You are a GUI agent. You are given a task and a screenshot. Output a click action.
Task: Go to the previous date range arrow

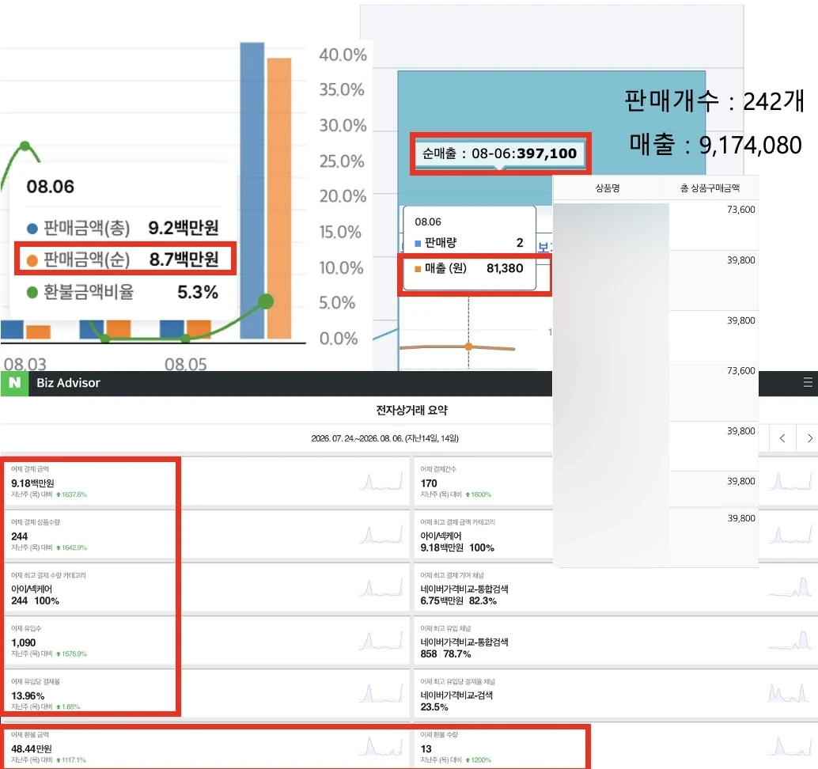point(782,438)
